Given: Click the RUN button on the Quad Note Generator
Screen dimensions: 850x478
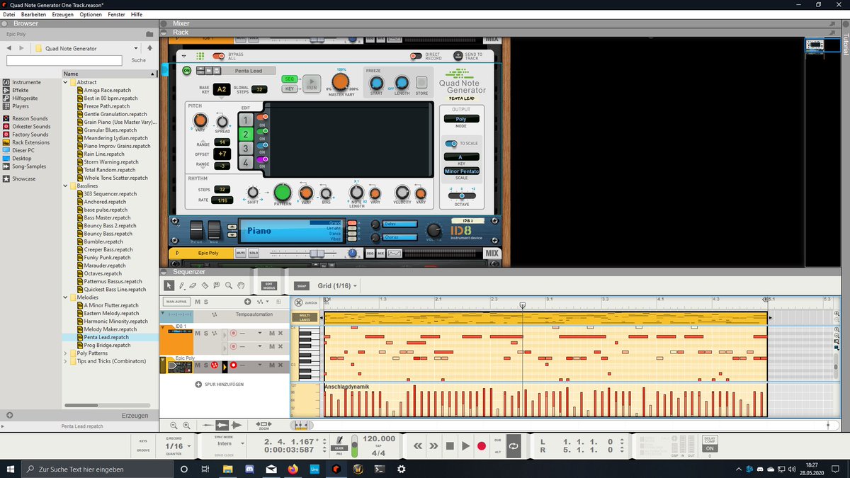Looking at the screenshot, I should click(x=312, y=83).
